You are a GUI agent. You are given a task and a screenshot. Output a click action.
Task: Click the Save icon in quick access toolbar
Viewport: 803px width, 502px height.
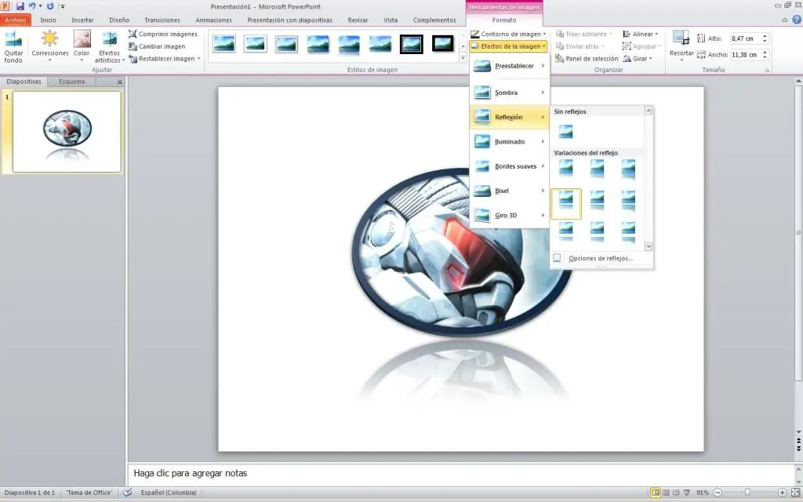coord(20,6)
